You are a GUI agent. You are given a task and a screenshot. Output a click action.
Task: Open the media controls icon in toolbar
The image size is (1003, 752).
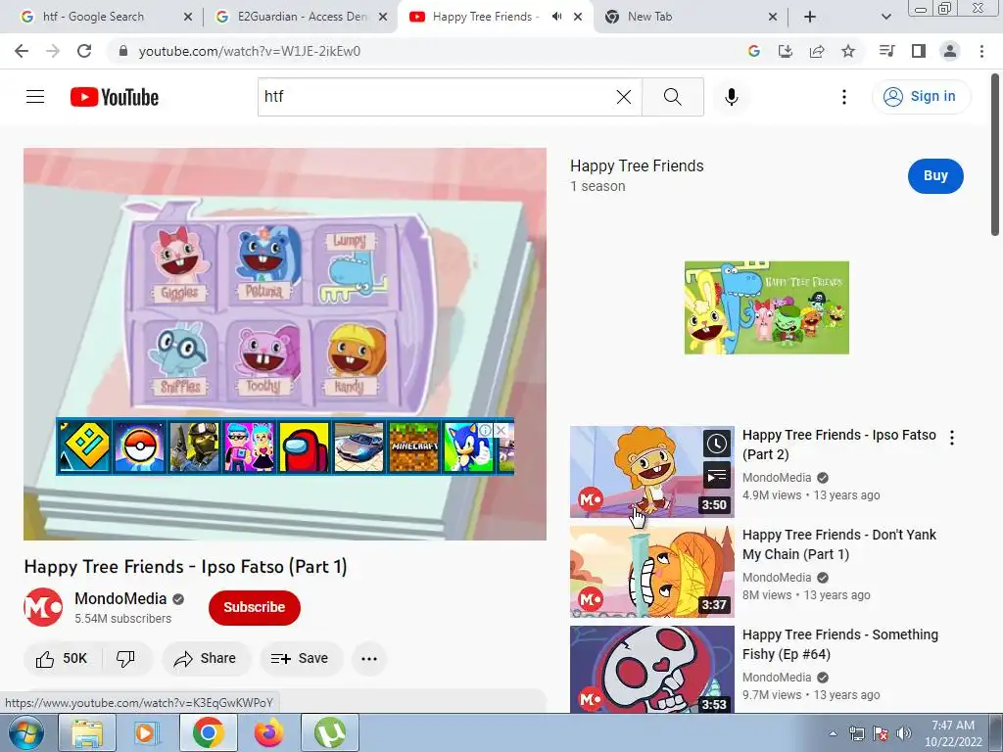[x=887, y=51]
